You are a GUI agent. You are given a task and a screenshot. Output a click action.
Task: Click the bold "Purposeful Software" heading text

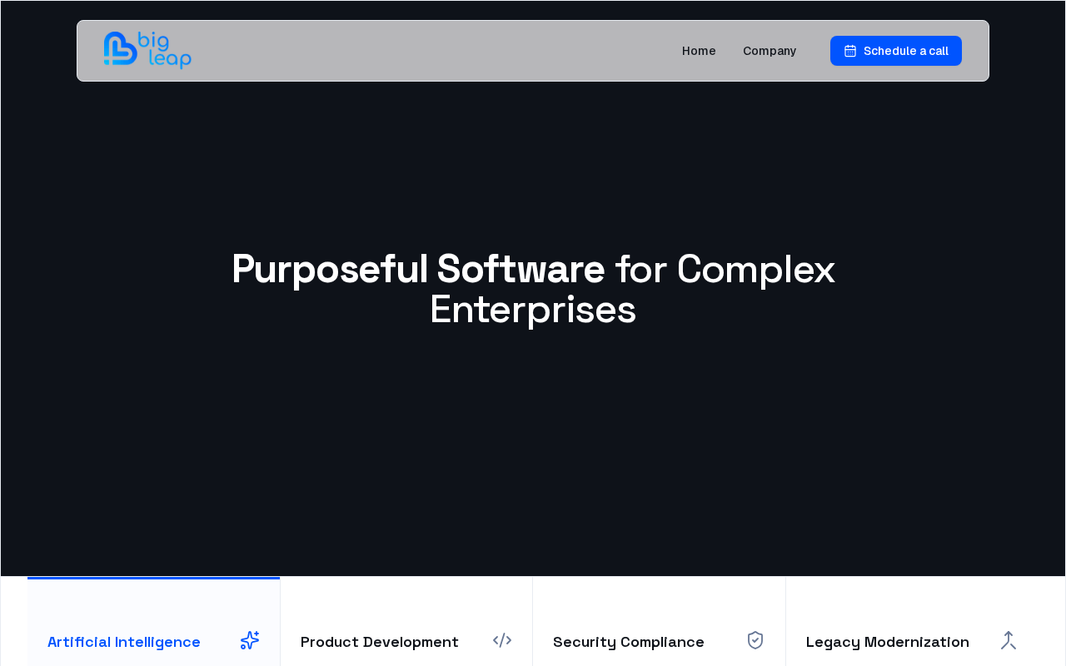418,270
